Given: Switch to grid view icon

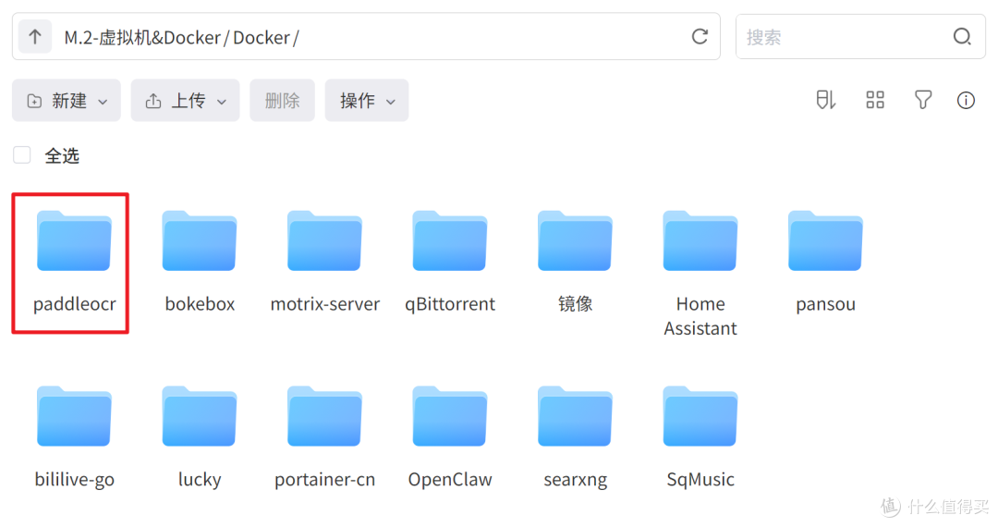Looking at the screenshot, I should pos(875,100).
